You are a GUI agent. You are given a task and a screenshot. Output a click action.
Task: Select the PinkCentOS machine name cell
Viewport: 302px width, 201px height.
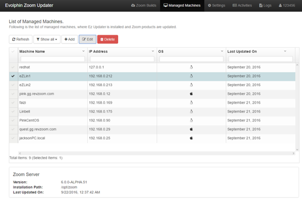pyautogui.click(x=53, y=120)
